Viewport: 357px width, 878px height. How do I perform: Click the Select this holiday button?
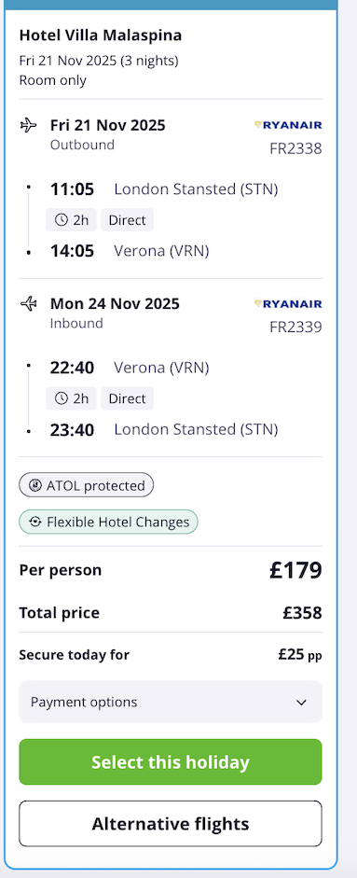coord(171,761)
